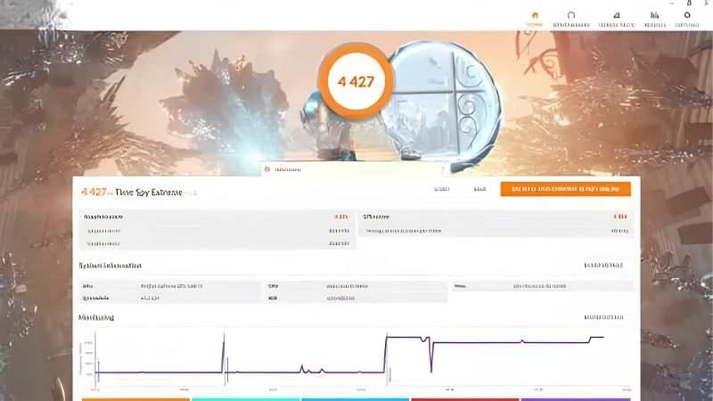Click the System Information heading
The image size is (713, 401).
click(x=110, y=266)
